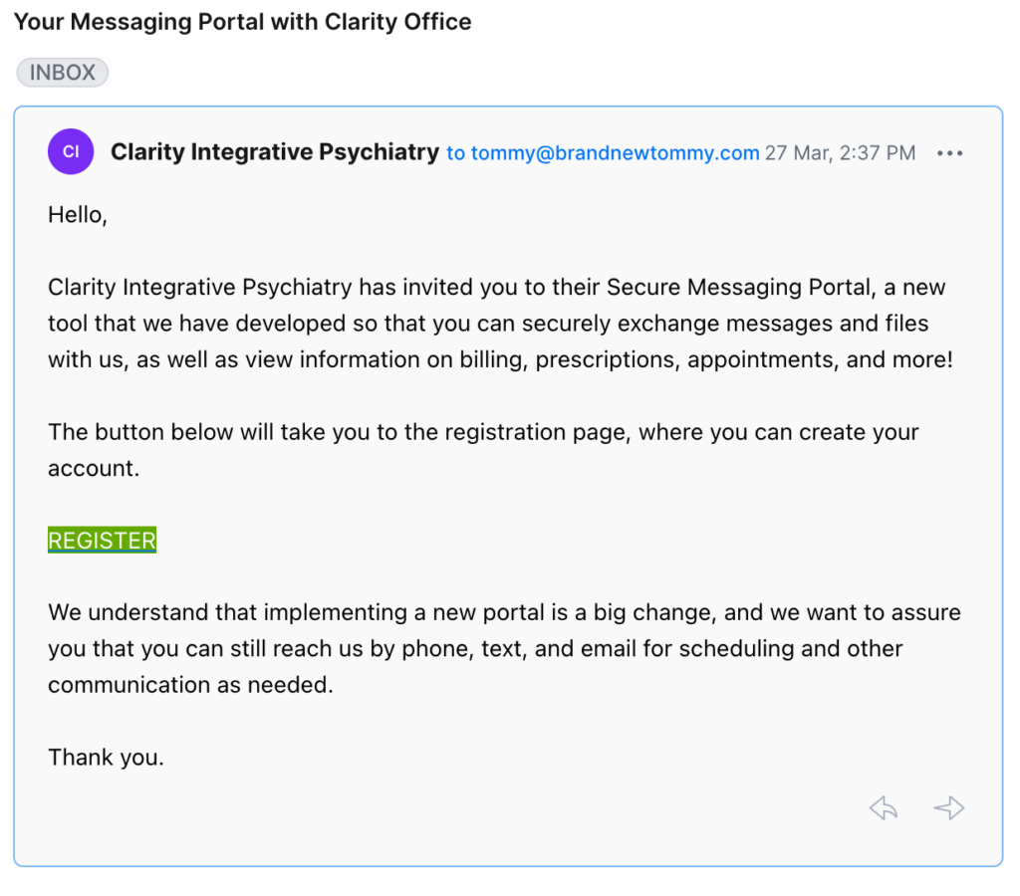Click the word 'to' before recipient address
Image resolution: width=1020 pixels, height=896 pixels.
[x=455, y=153]
